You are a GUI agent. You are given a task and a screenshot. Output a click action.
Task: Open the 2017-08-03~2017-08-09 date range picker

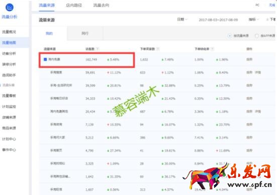coord(218,20)
